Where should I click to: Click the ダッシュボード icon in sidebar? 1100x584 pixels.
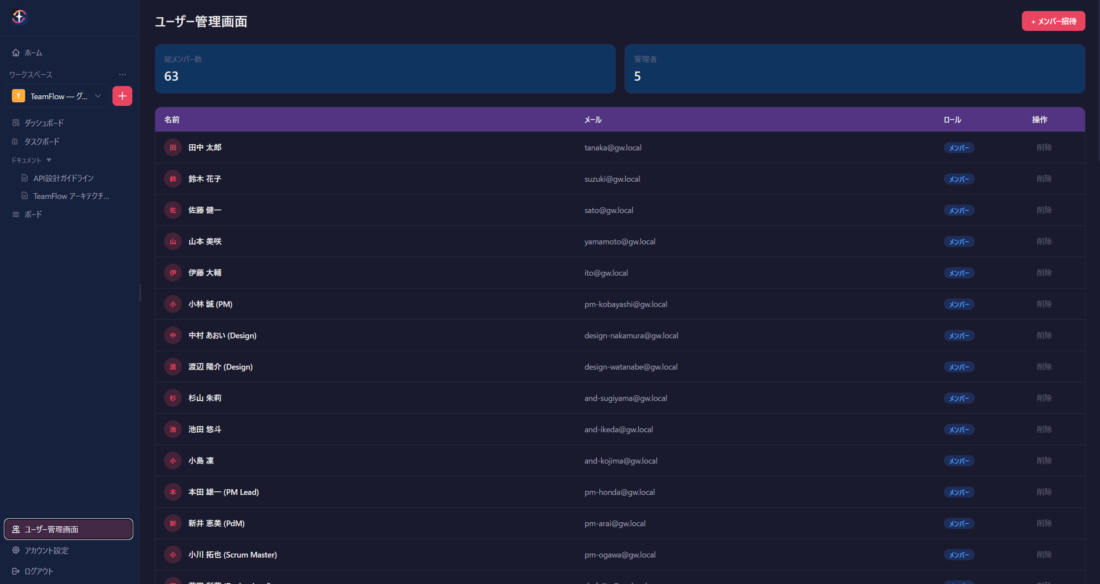pyautogui.click(x=16, y=123)
